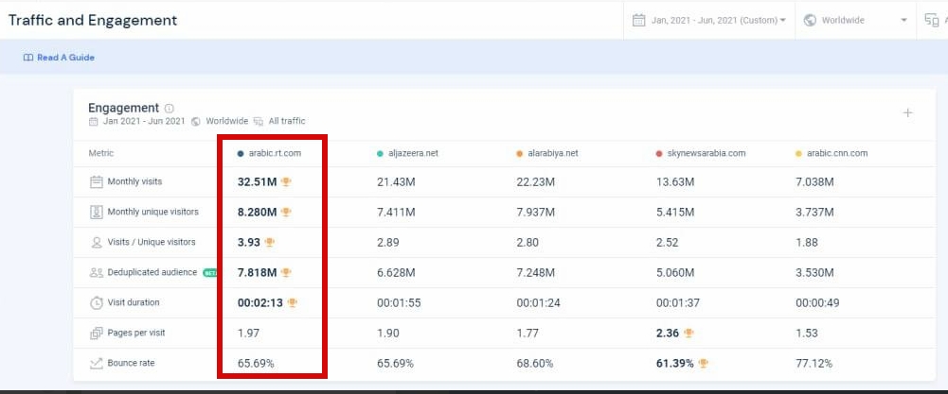Viewport: 948px width, 394px height.
Task: Click the Metric column header
Action: 101,153
